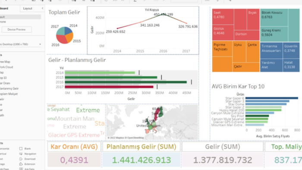
Task: Select the Phone device row
Action: (x=20, y=22)
